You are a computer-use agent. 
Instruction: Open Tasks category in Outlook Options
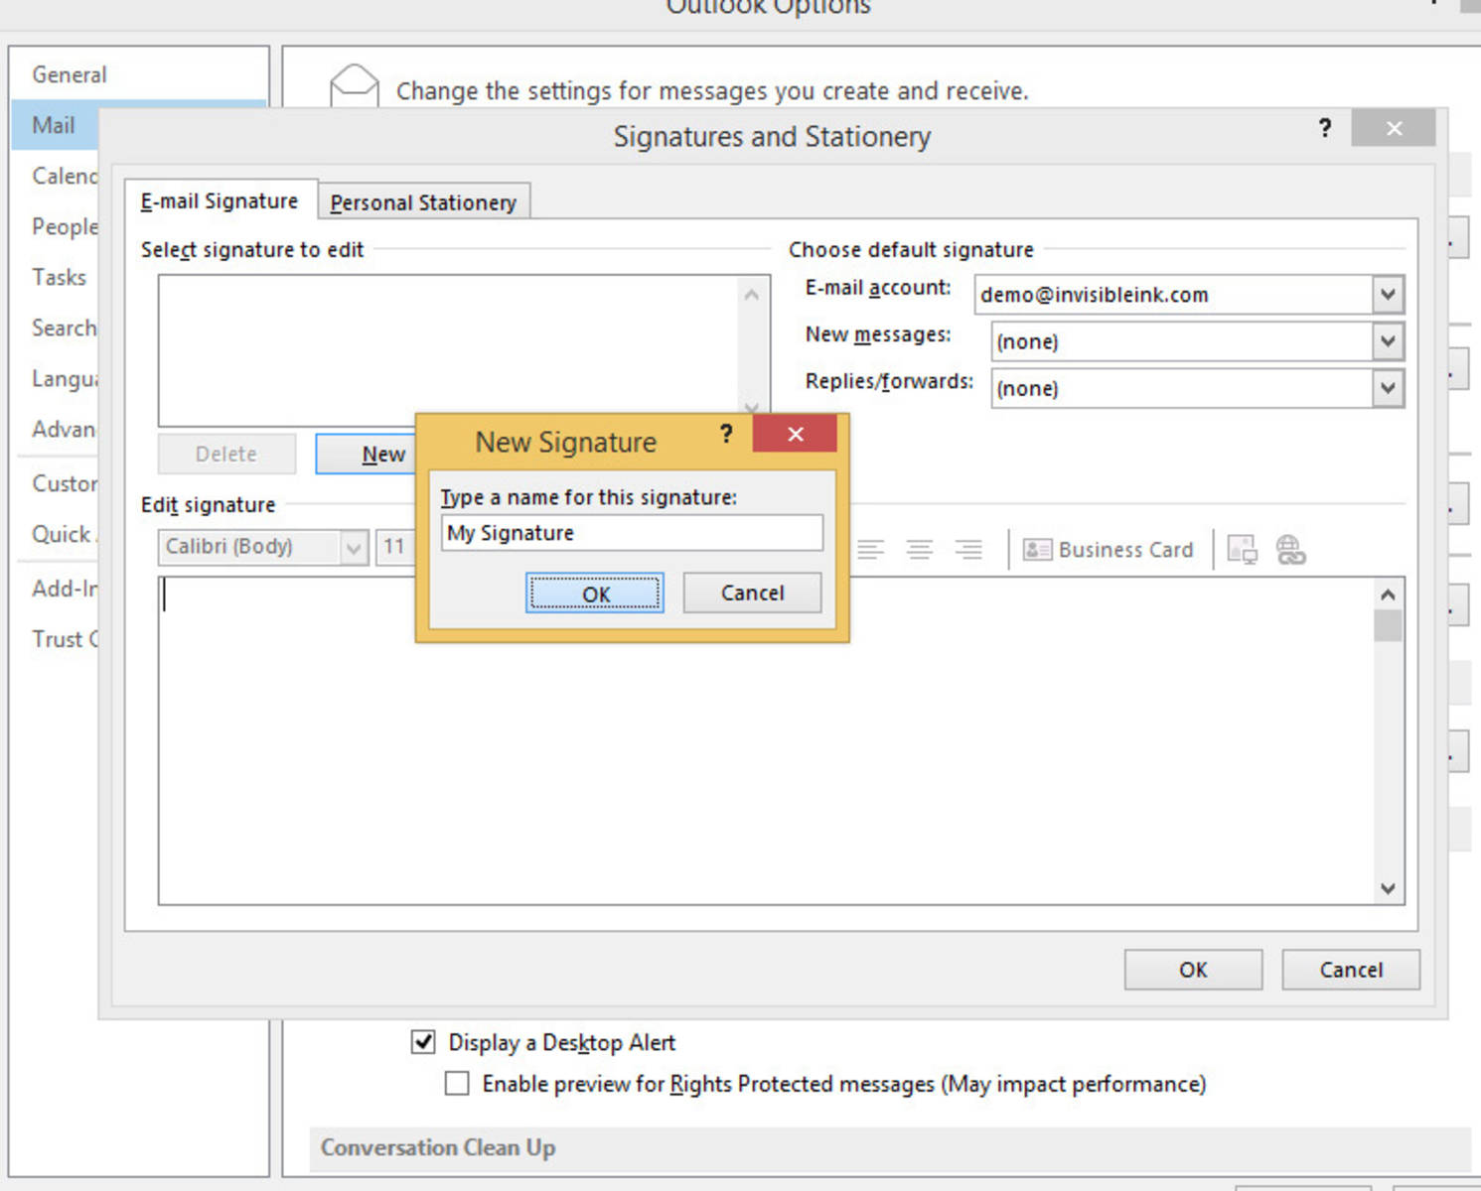coord(59,277)
